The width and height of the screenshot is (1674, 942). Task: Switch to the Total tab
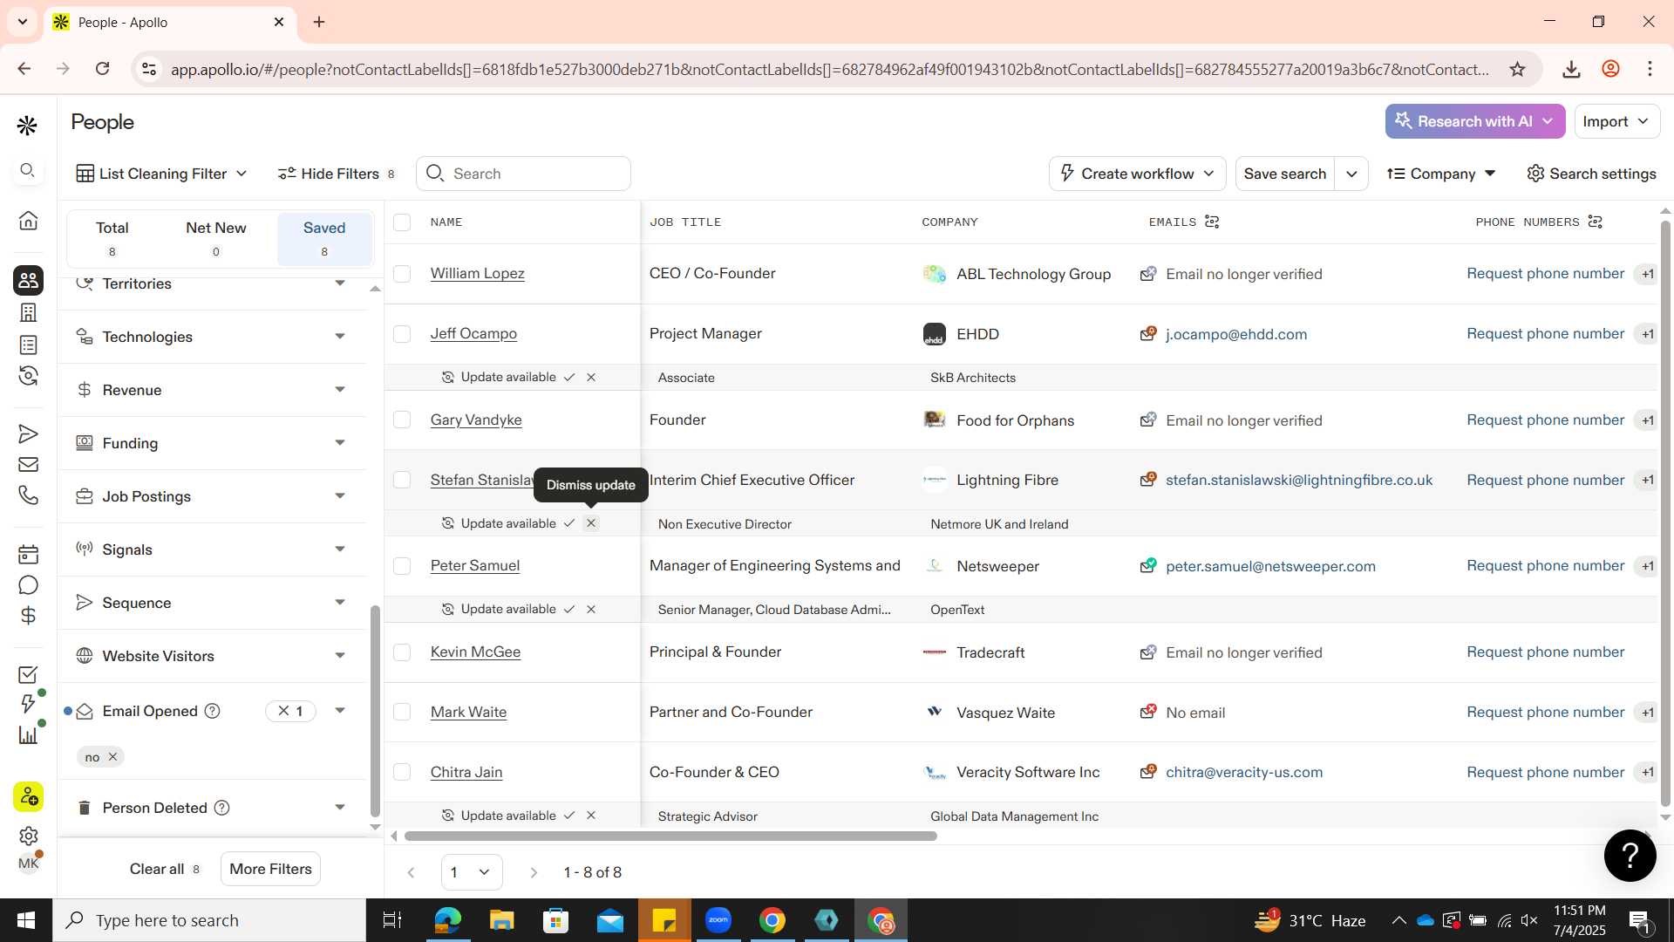112,239
